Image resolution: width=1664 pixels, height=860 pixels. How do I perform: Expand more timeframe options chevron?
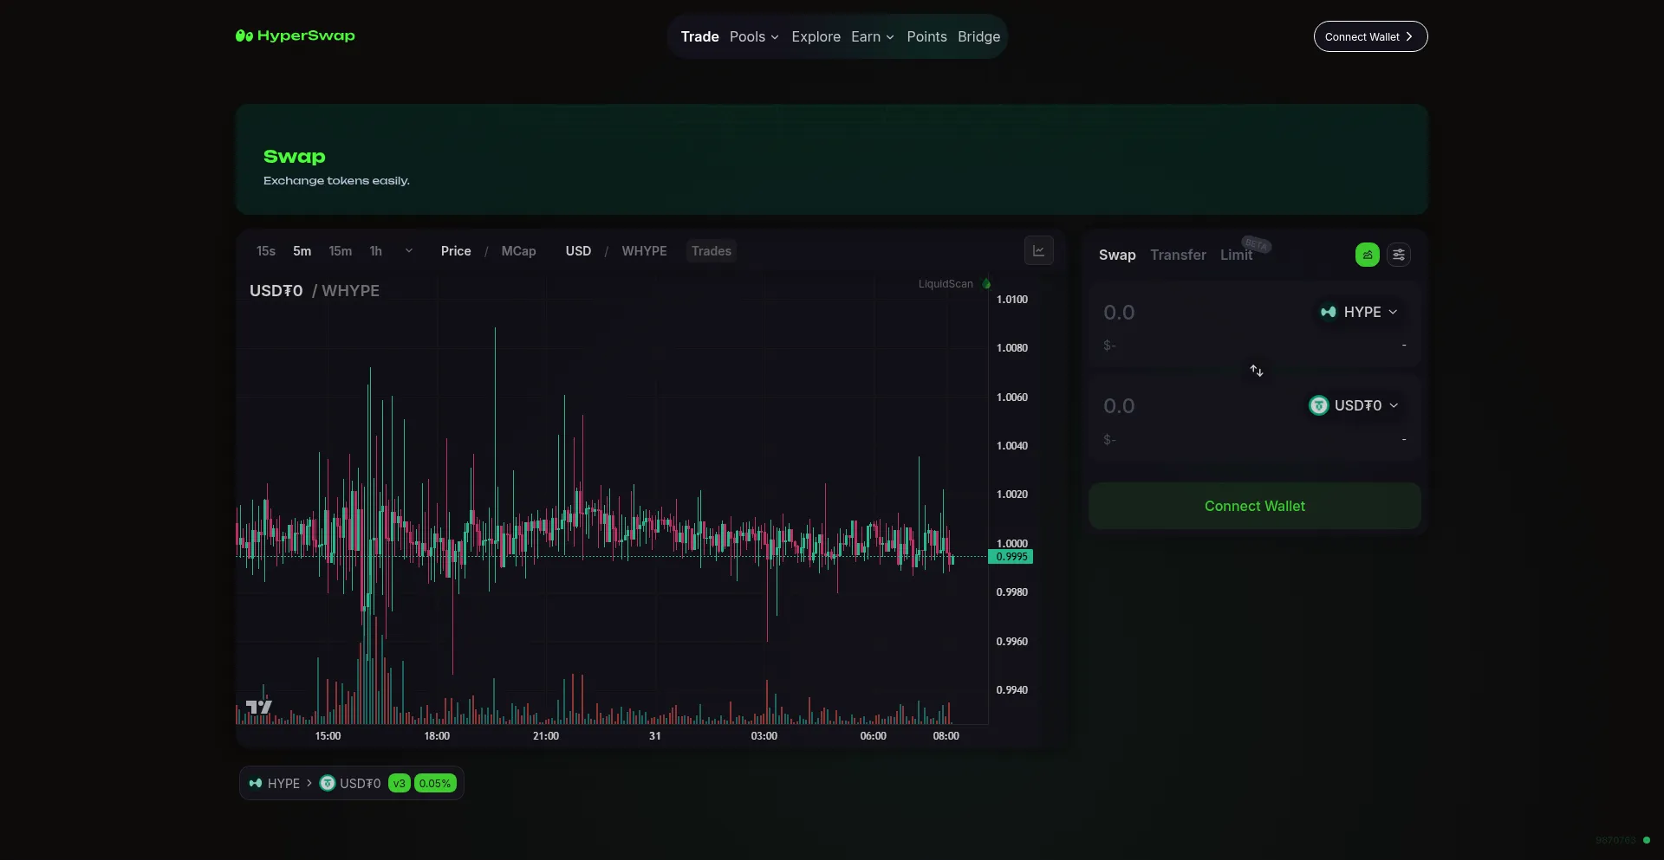click(x=409, y=251)
